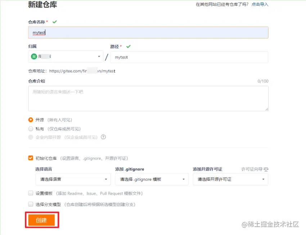
Task: Click the 添加开源许可证 label
Action: 207,169
